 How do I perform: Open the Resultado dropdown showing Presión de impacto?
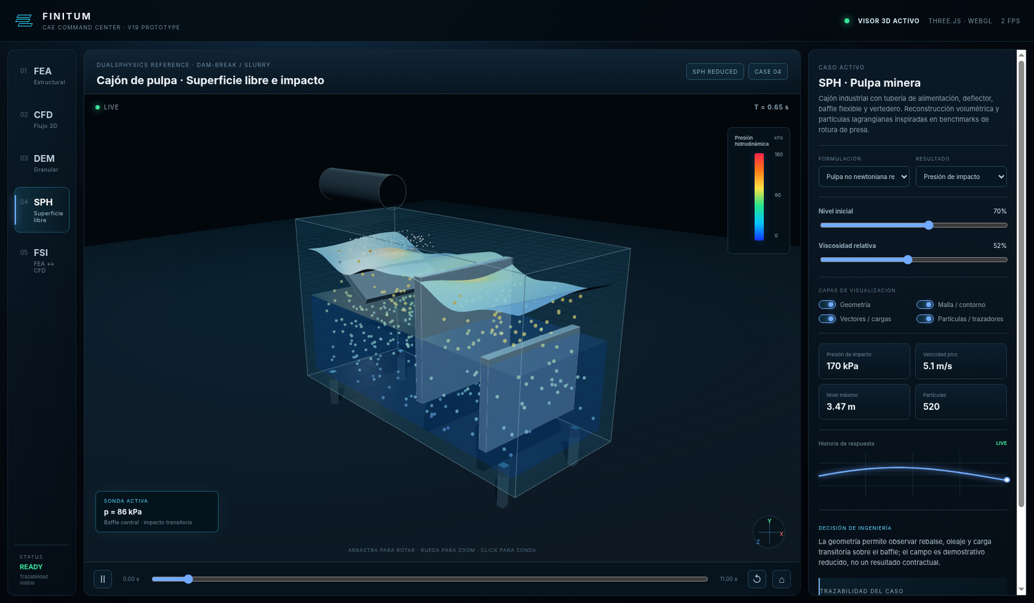coord(961,176)
